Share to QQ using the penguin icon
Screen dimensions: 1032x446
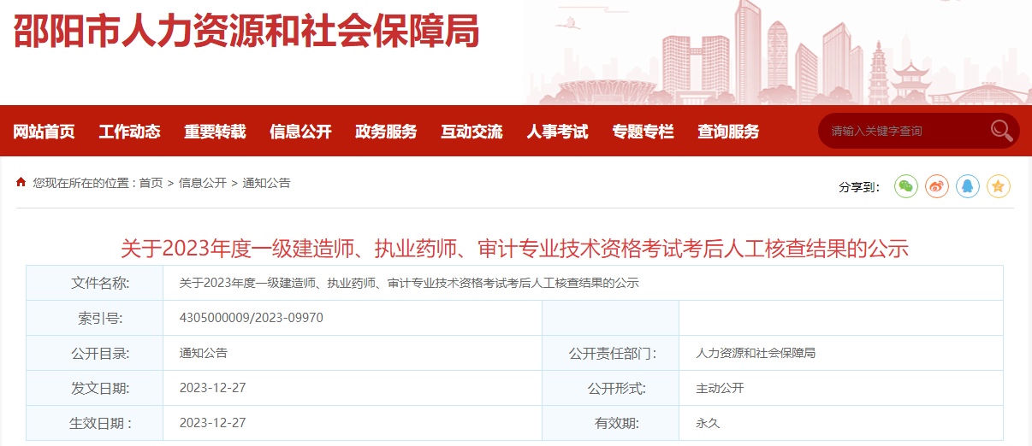(x=968, y=186)
